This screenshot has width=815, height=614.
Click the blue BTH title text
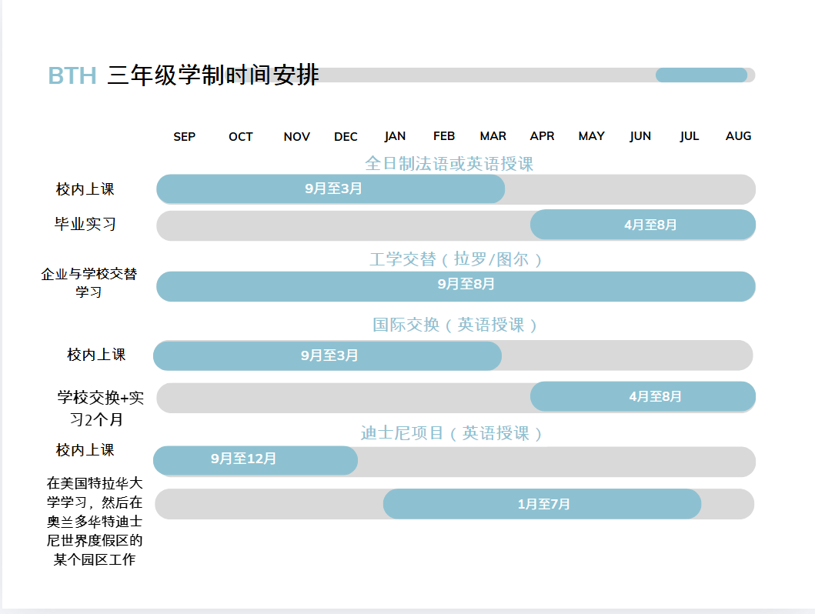(x=72, y=75)
